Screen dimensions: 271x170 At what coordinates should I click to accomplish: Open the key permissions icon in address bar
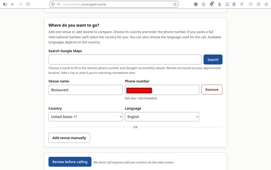59,4
